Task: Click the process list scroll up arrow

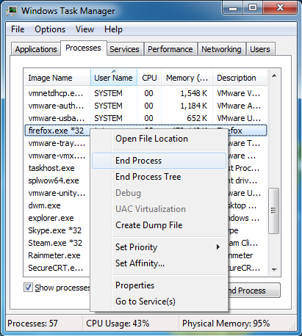Action: point(274,76)
